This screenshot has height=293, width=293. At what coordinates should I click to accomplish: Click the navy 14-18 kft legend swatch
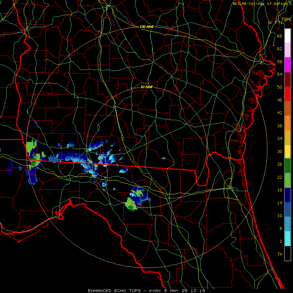pyautogui.click(x=287, y=195)
